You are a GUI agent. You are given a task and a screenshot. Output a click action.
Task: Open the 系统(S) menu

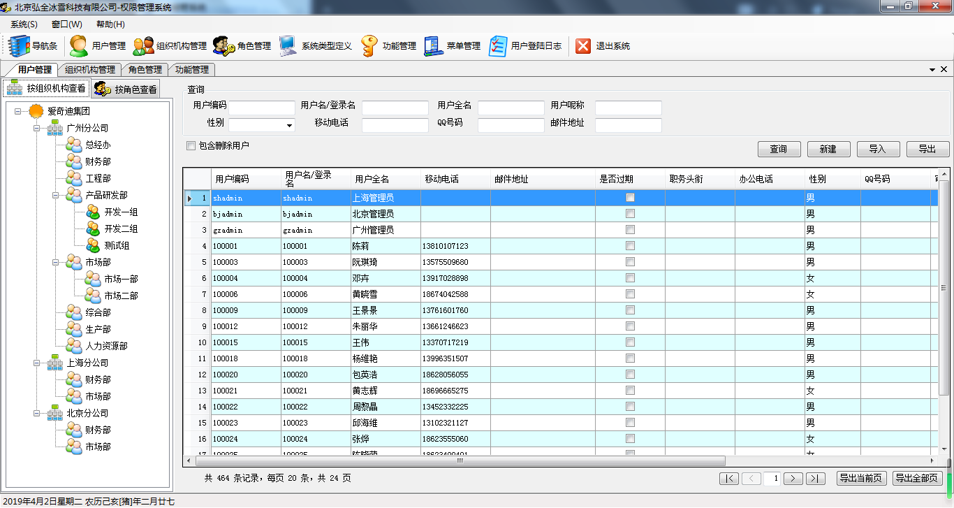(24, 24)
